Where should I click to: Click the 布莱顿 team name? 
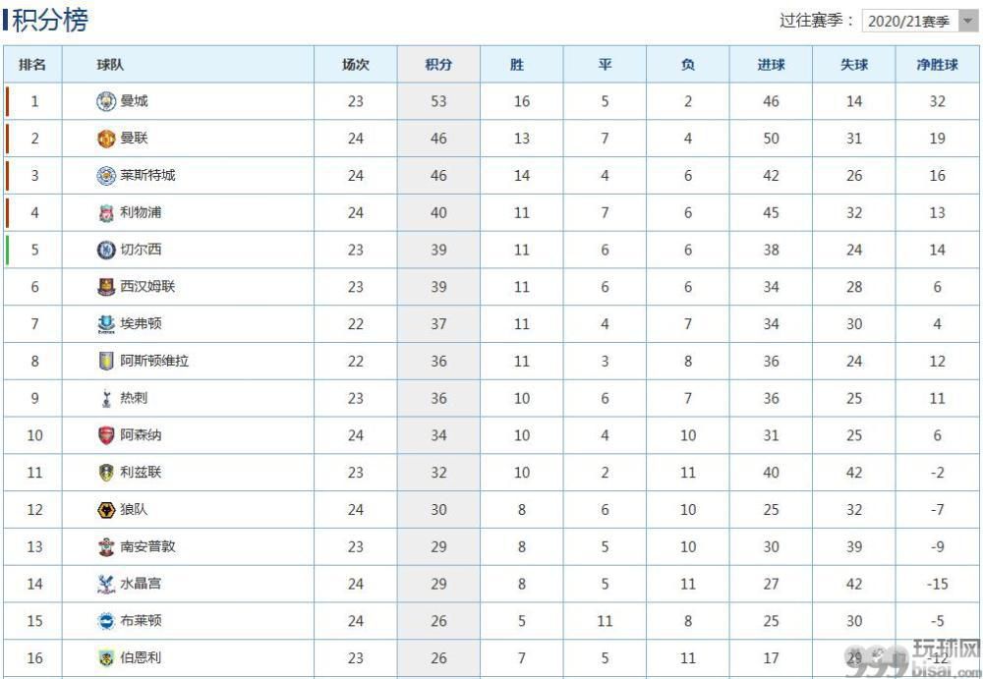pyautogui.click(x=141, y=621)
